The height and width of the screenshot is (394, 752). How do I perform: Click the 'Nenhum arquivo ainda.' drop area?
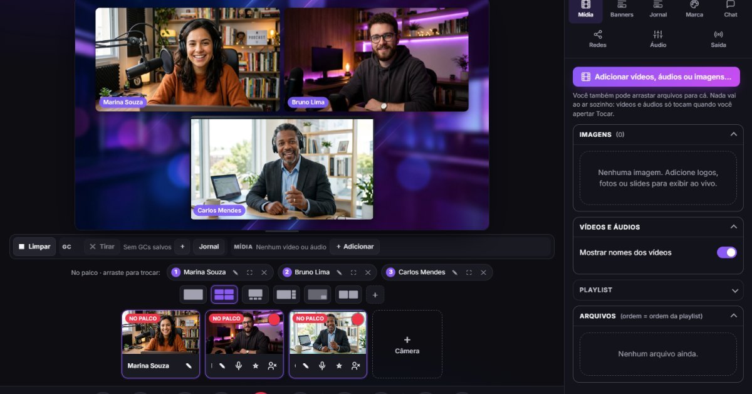click(x=658, y=354)
